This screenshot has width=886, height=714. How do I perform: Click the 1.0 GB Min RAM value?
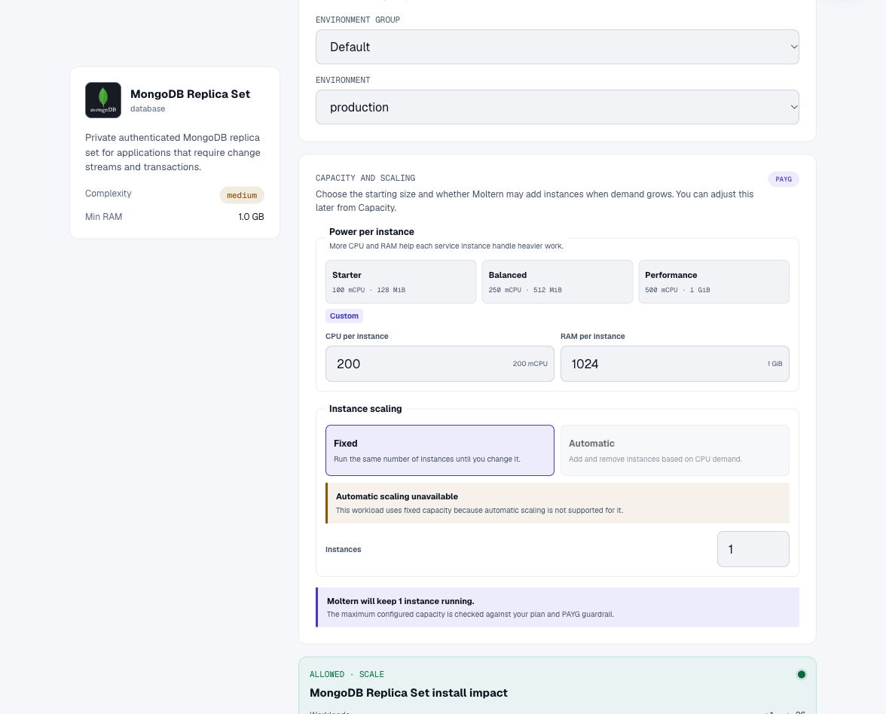tap(251, 217)
